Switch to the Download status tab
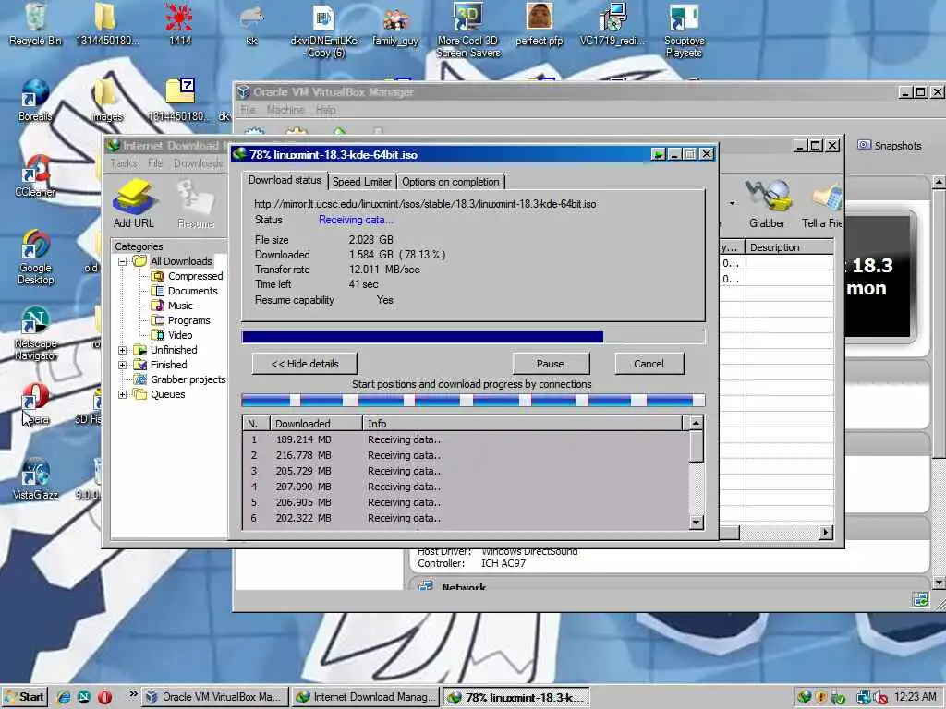This screenshot has height=709, width=946. [x=285, y=180]
